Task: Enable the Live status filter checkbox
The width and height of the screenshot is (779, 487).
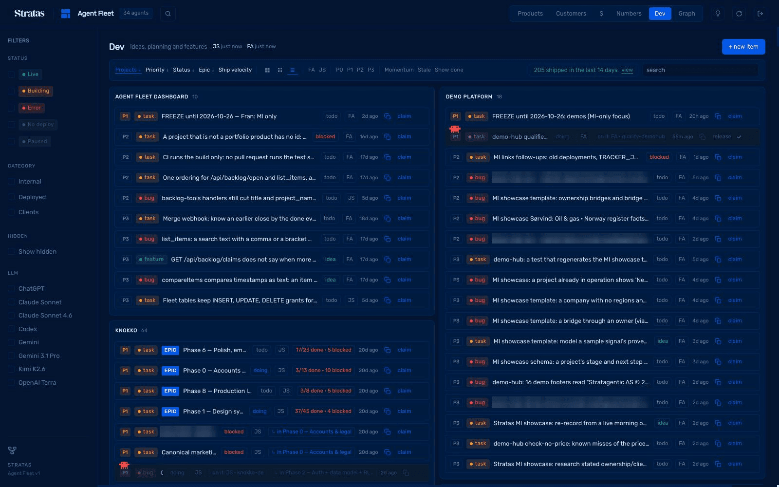Action: click(x=11, y=75)
